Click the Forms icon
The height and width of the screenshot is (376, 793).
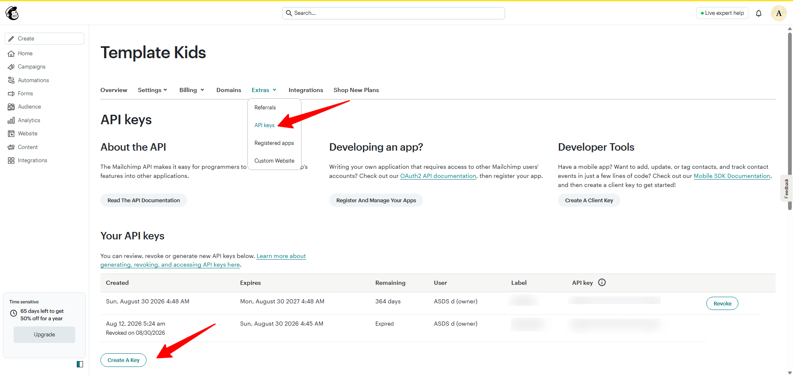11,94
